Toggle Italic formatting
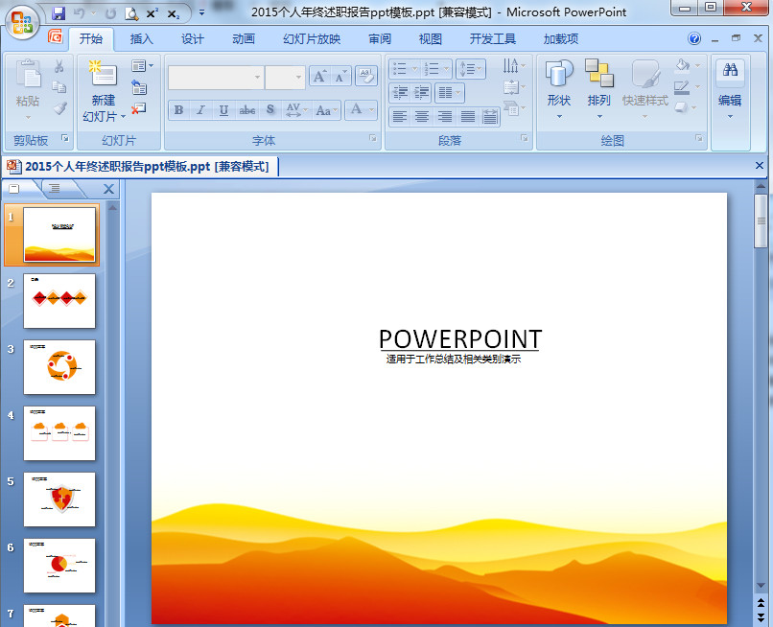Screen dimensions: 773x627 (200, 110)
